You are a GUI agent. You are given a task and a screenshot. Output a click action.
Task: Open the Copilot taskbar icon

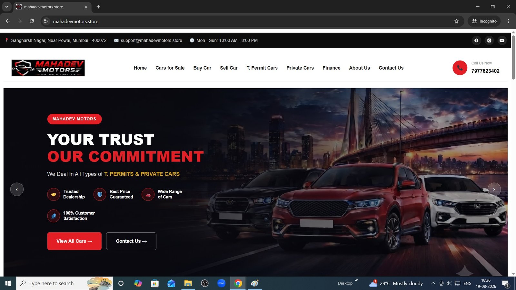pos(138,283)
